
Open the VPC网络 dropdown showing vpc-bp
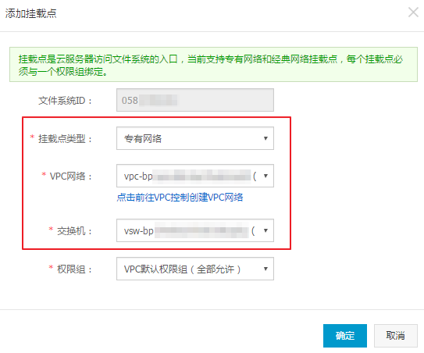tap(195, 176)
